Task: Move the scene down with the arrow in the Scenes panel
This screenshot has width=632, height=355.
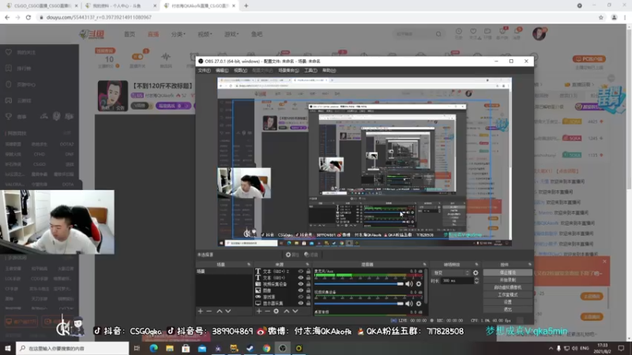Action: tap(228, 311)
